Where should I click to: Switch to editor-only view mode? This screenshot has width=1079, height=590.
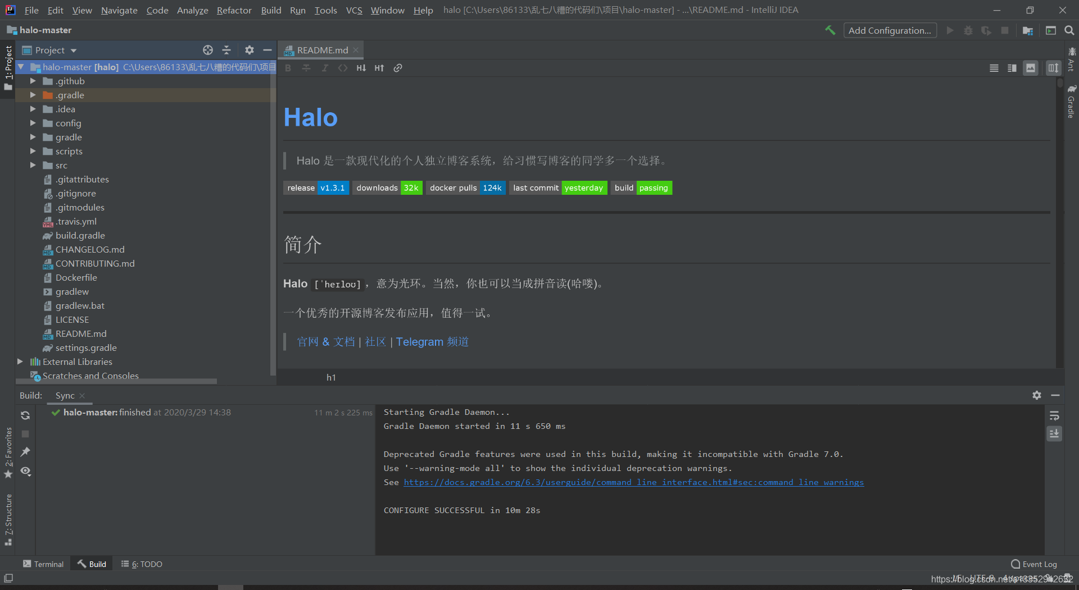994,68
